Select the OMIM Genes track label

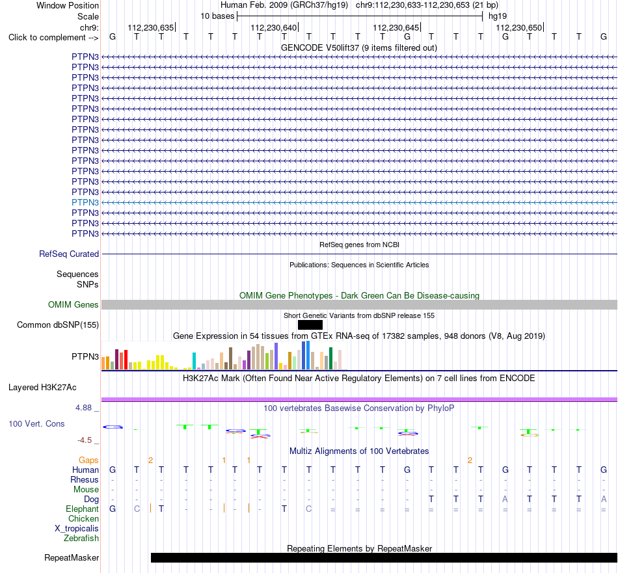[x=74, y=304]
